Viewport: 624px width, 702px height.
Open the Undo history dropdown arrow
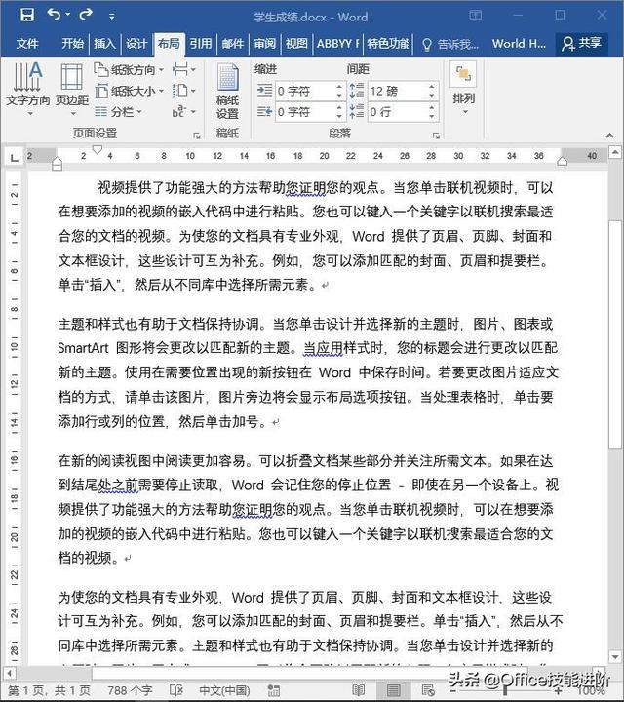[68, 16]
